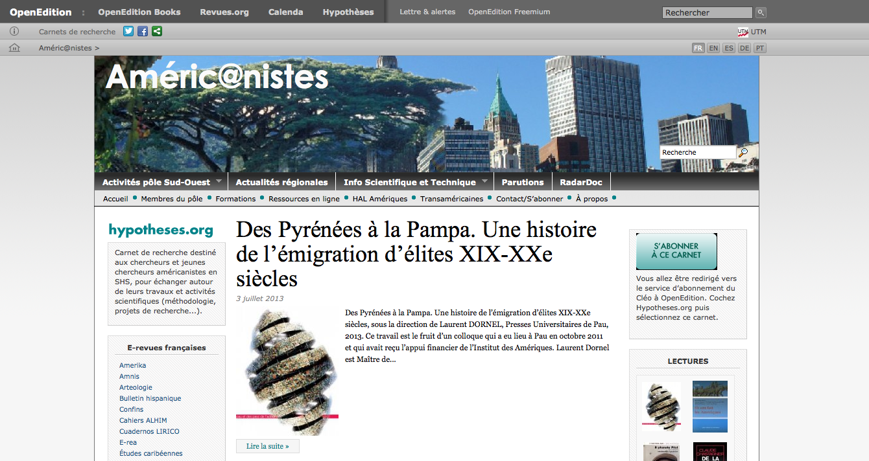Open Membres du pôle page
The height and width of the screenshot is (461, 869).
click(172, 199)
